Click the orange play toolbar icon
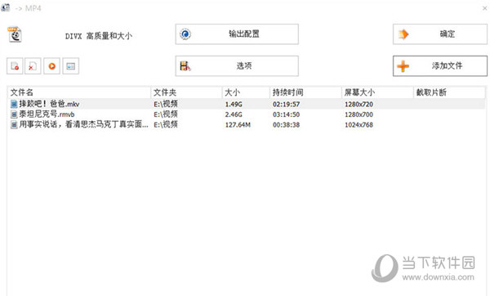 [x=52, y=66]
